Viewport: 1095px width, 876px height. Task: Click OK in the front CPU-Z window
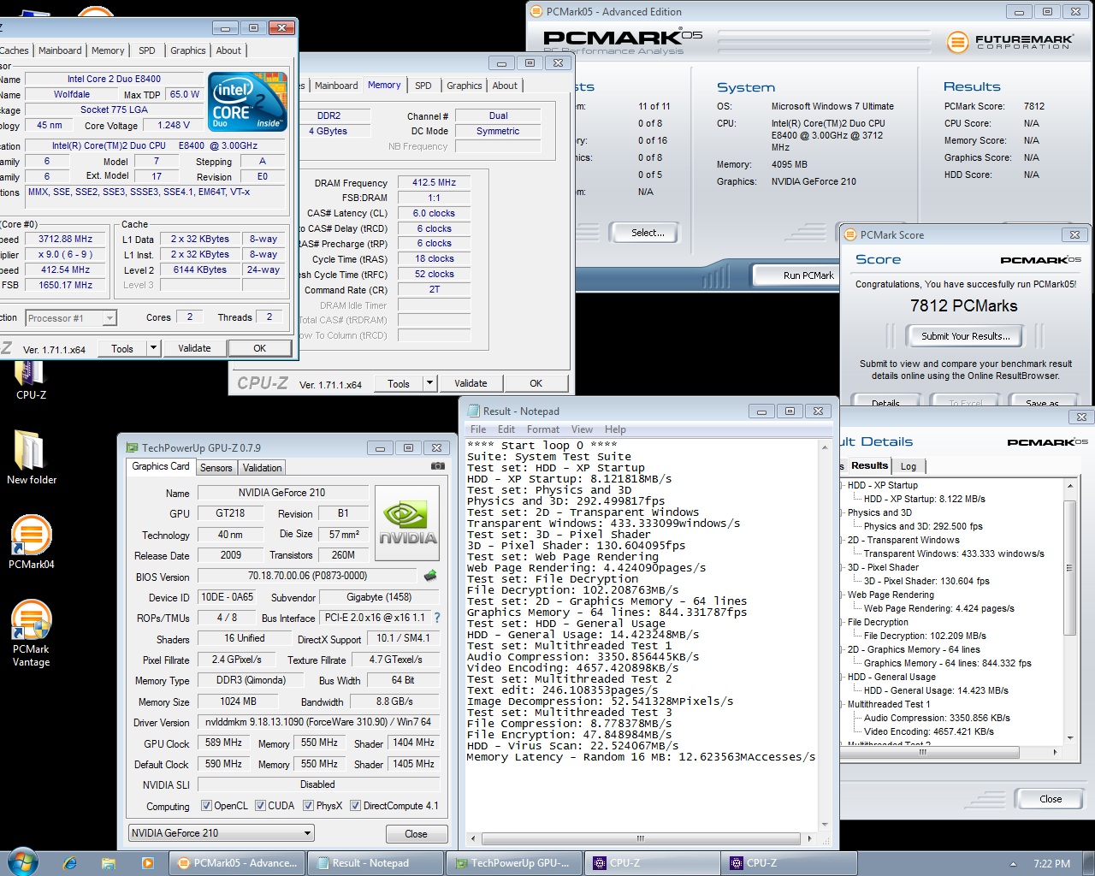point(260,348)
